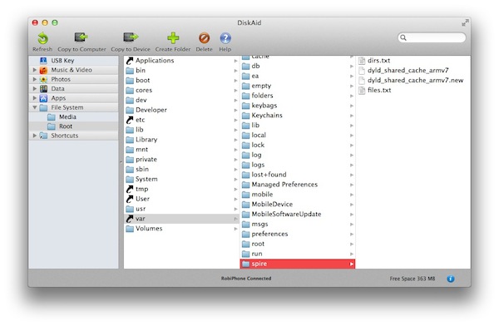499x326 pixels.
Task: Select Media under File System
Action: [x=73, y=116]
